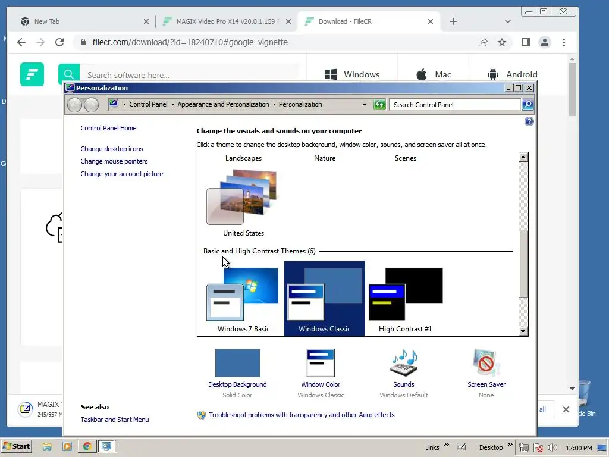Open Troubleshoot transparency and Aero effects link
Viewport: 609px width, 457px height.
coord(302,415)
